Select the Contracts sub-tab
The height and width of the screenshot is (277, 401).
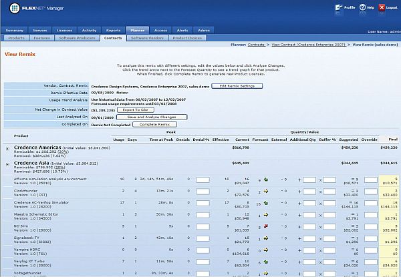pyautogui.click(x=113, y=38)
